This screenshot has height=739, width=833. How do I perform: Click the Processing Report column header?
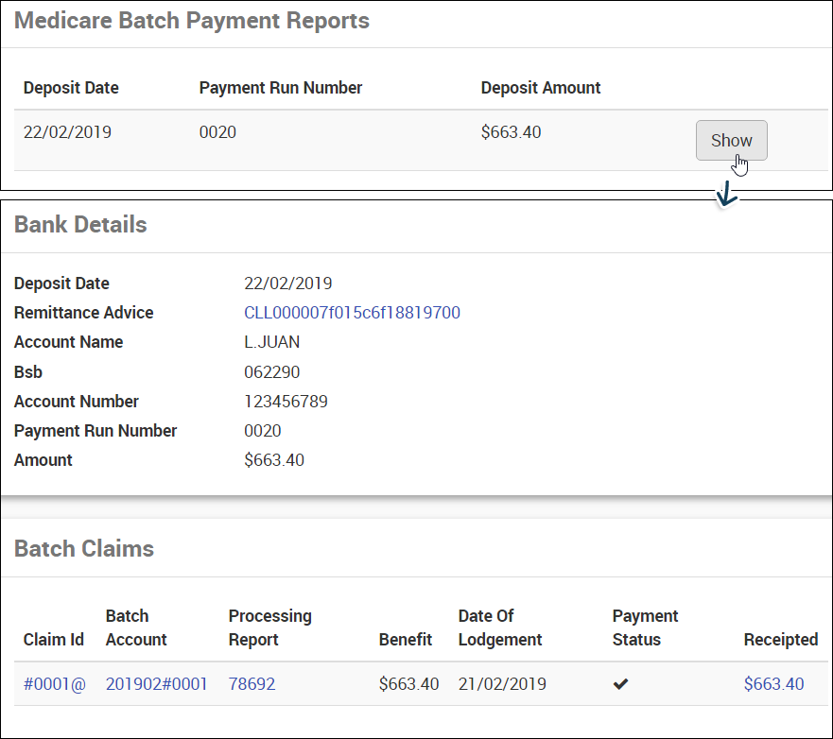click(269, 627)
